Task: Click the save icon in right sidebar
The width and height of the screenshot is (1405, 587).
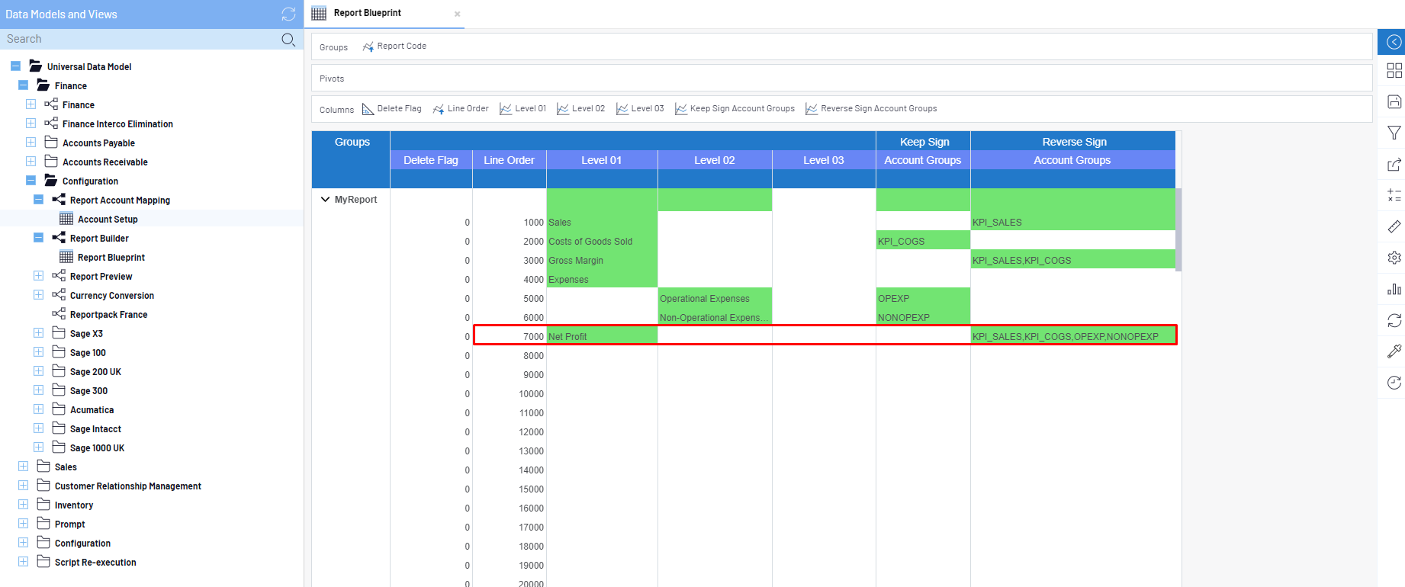Action: (x=1394, y=102)
